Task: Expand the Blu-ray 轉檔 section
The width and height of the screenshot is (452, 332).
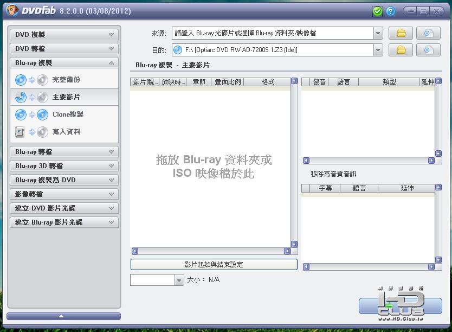Action: pyautogui.click(x=64, y=151)
